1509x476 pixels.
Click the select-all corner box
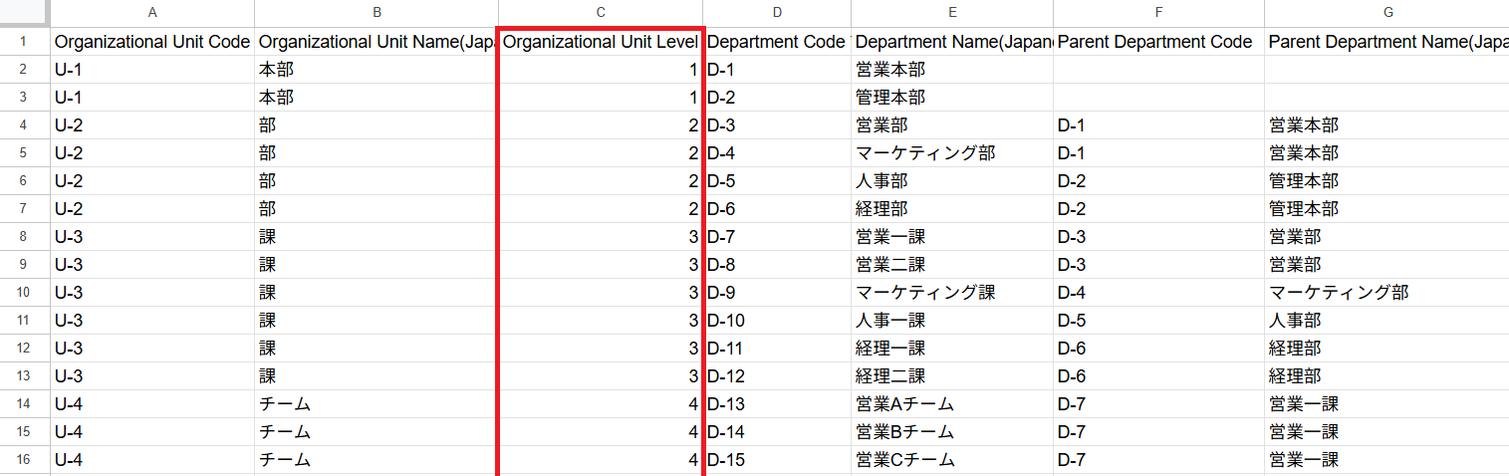pos(25,13)
